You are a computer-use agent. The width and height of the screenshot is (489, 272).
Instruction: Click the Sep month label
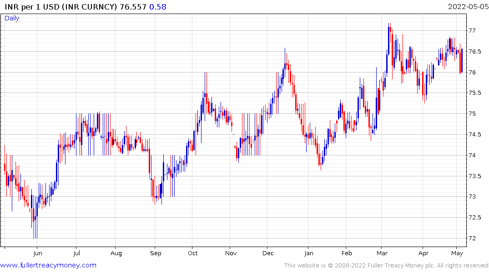[x=156, y=253]
